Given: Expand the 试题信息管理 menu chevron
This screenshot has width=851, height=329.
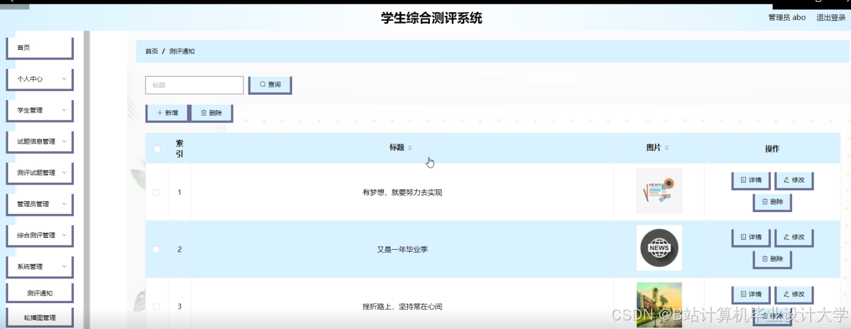Looking at the screenshot, I should click(64, 141).
